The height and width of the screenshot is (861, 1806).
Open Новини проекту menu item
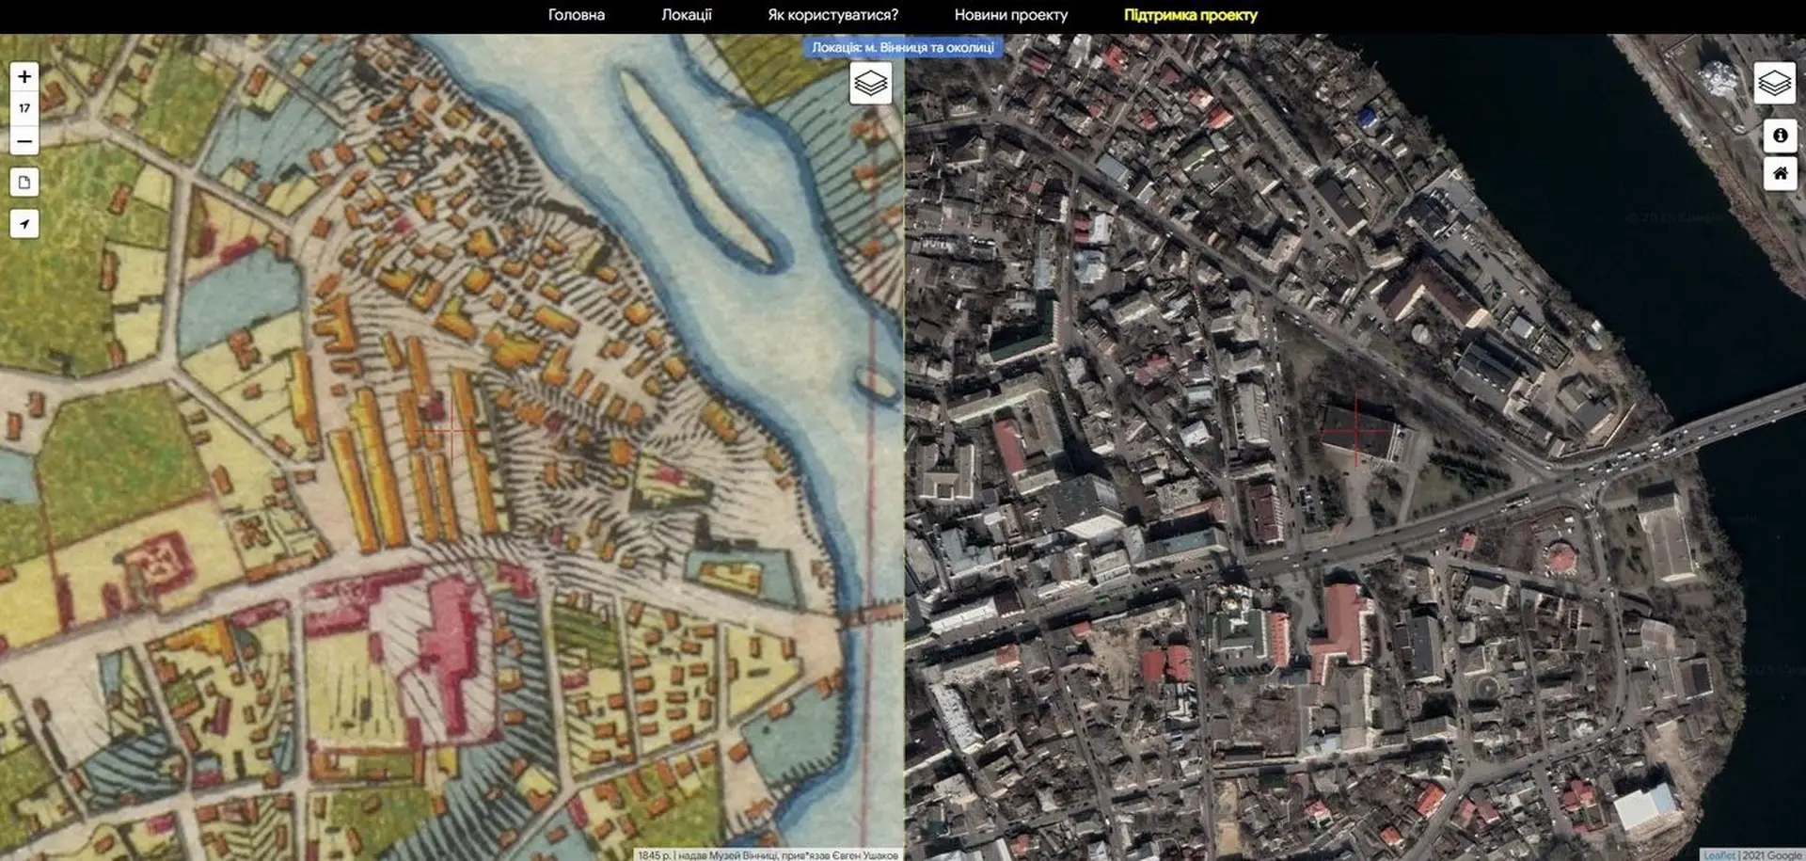(1011, 15)
